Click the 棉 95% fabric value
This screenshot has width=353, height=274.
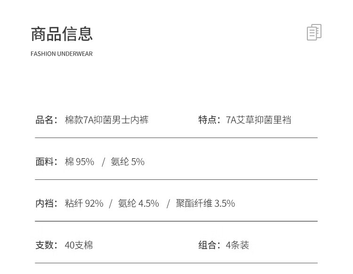point(80,161)
